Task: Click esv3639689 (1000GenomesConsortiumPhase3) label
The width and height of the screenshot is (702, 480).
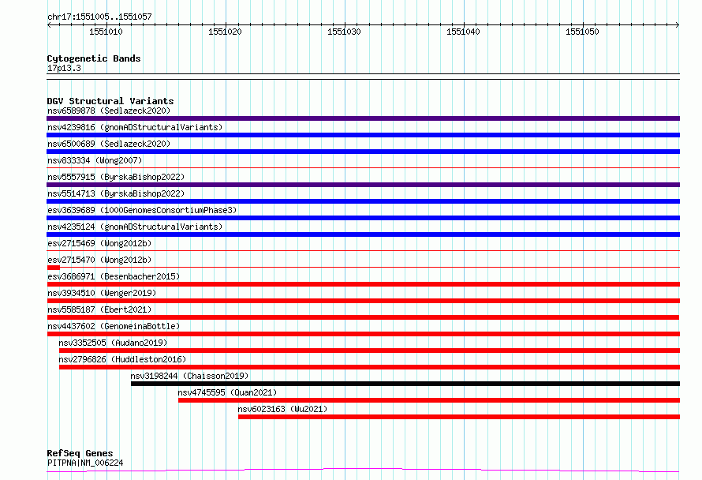Action: click(x=142, y=210)
